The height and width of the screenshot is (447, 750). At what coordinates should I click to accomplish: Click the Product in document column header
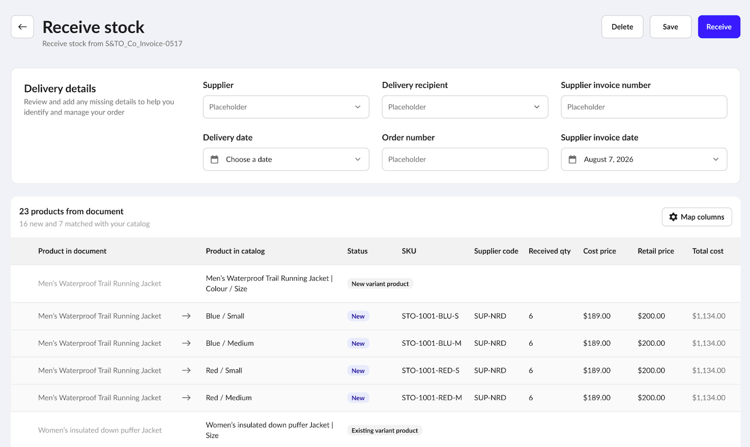[x=72, y=251]
